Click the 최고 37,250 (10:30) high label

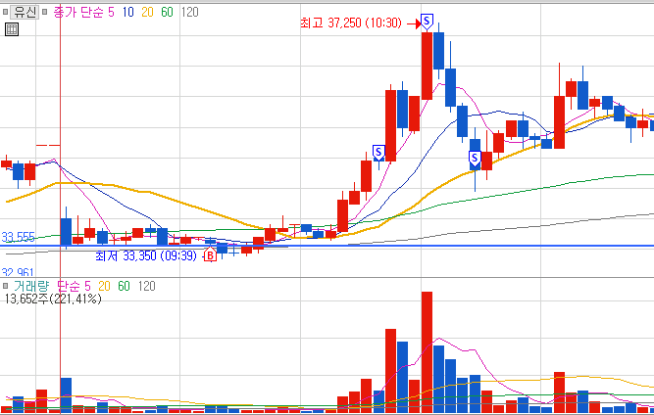(x=351, y=23)
